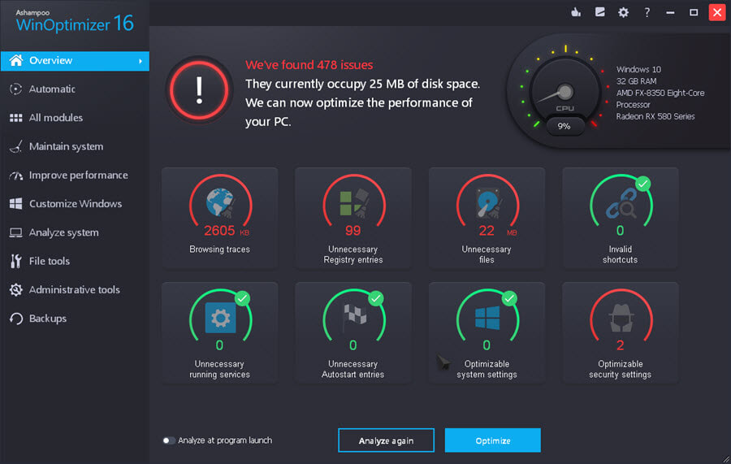Click Unnecessary Registry entries label
This screenshot has width=731, height=464.
[353, 254]
